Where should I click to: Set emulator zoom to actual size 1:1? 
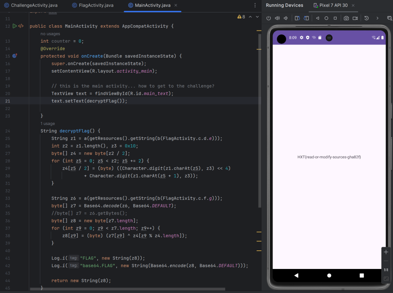tap(386, 270)
